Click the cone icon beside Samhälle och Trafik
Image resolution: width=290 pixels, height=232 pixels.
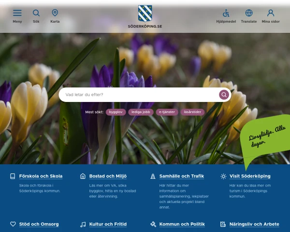click(x=153, y=176)
